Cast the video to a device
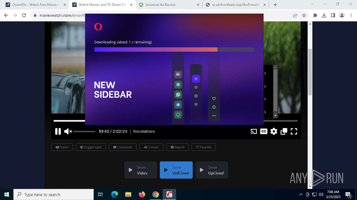The image size is (357, 200). (254, 131)
